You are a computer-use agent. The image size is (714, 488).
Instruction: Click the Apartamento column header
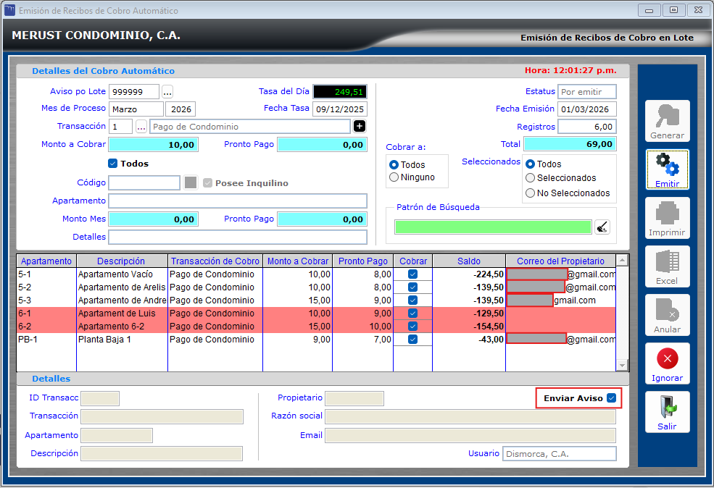point(46,261)
